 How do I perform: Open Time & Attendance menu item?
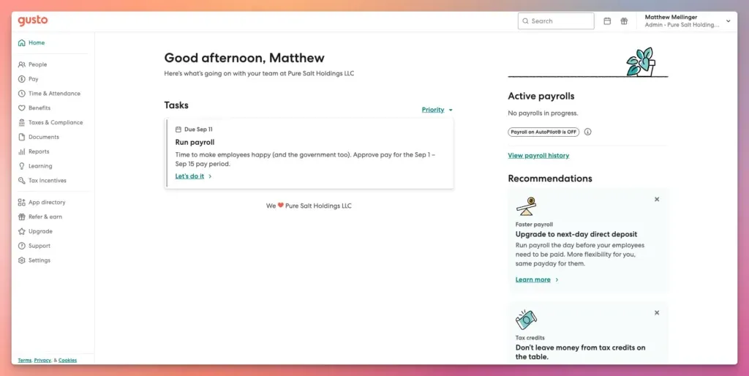pyautogui.click(x=54, y=94)
